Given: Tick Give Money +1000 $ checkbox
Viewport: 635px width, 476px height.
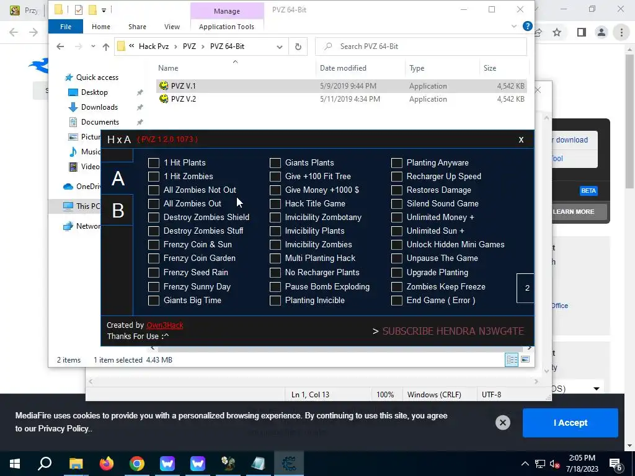Looking at the screenshot, I should coord(275,190).
